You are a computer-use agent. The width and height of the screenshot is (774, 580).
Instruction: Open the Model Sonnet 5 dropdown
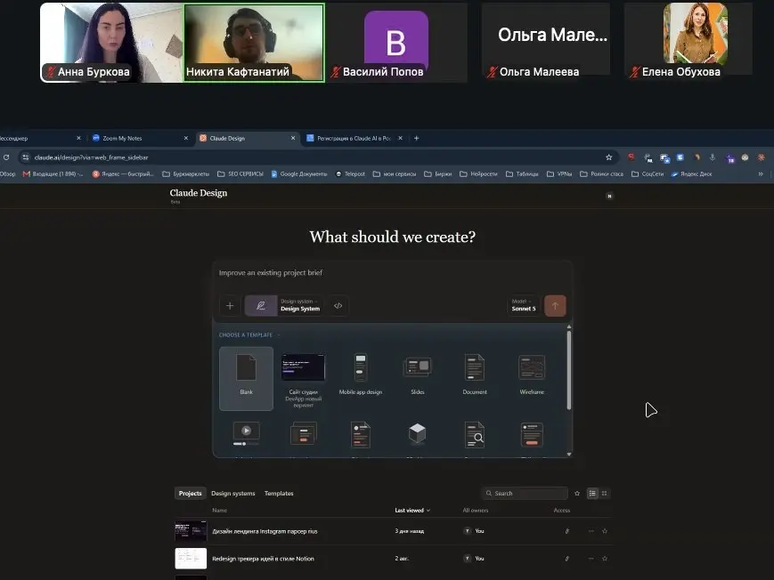(x=523, y=305)
